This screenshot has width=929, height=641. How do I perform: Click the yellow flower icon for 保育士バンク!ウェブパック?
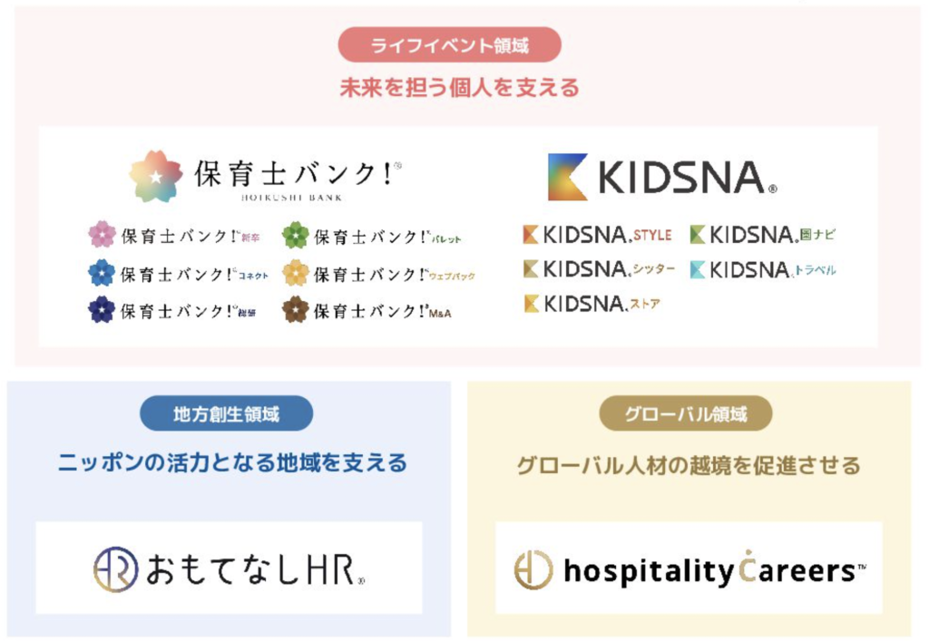[296, 273]
